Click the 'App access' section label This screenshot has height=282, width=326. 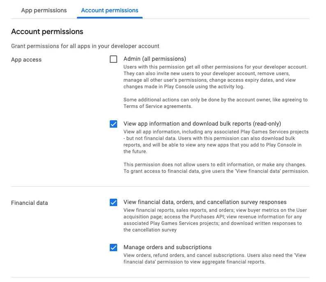click(x=26, y=60)
